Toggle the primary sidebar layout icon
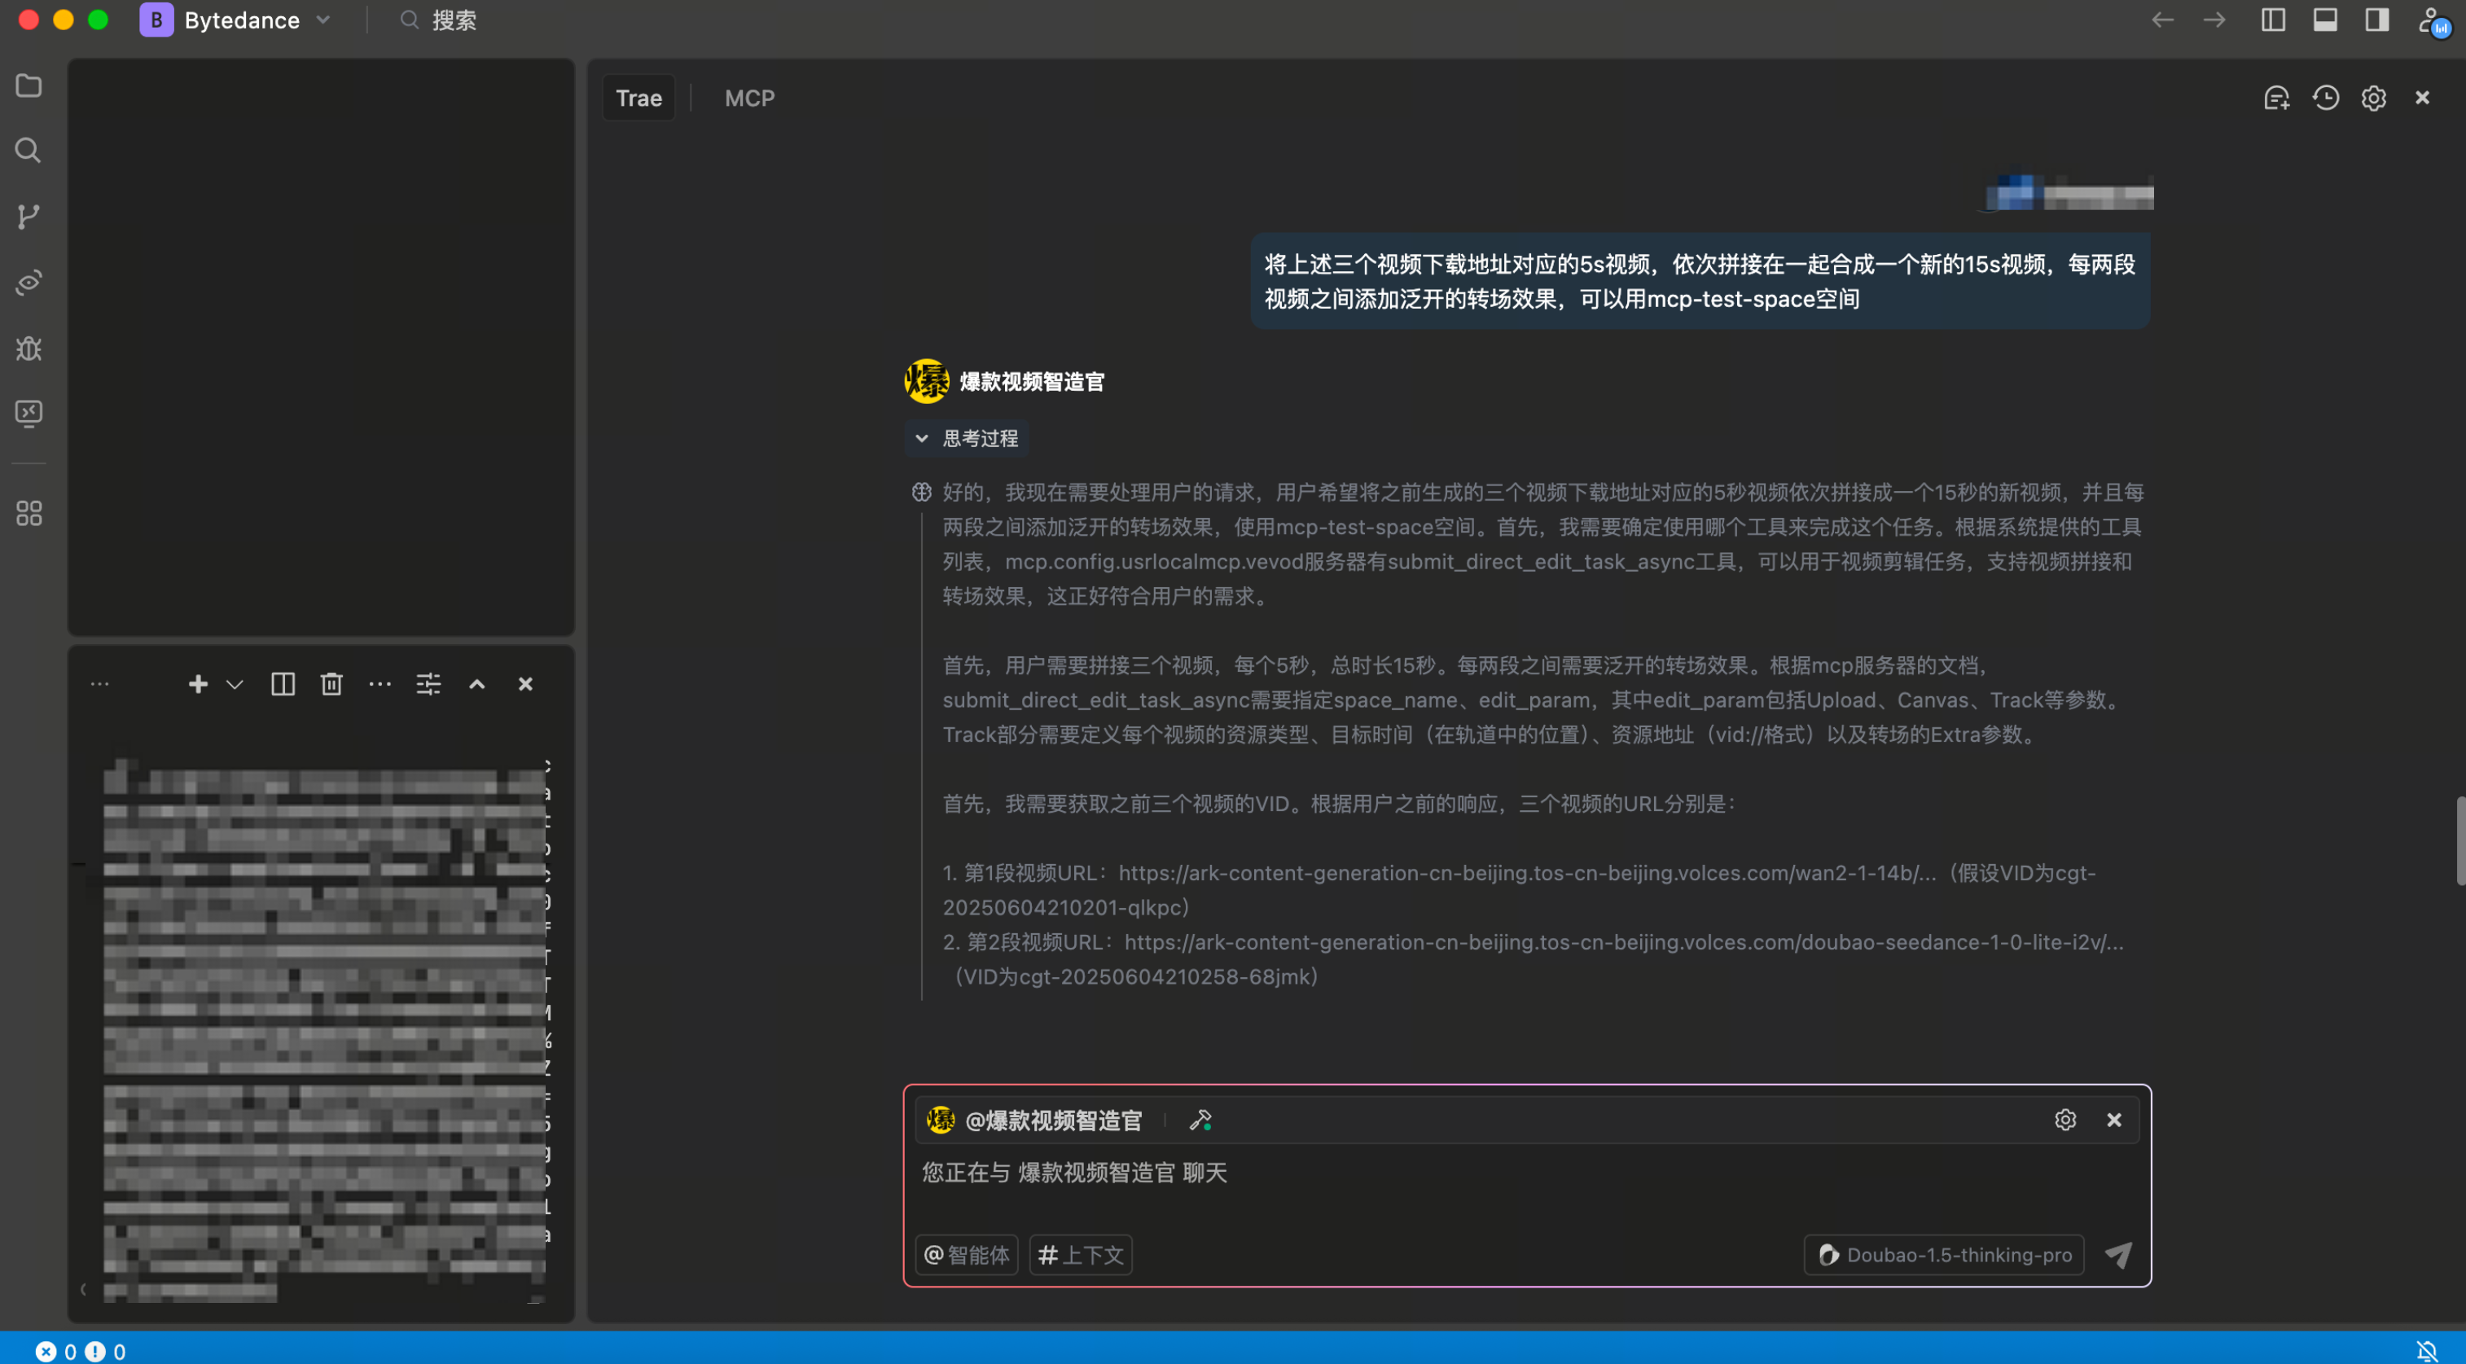This screenshot has width=2466, height=1364. pos(2274,20)
